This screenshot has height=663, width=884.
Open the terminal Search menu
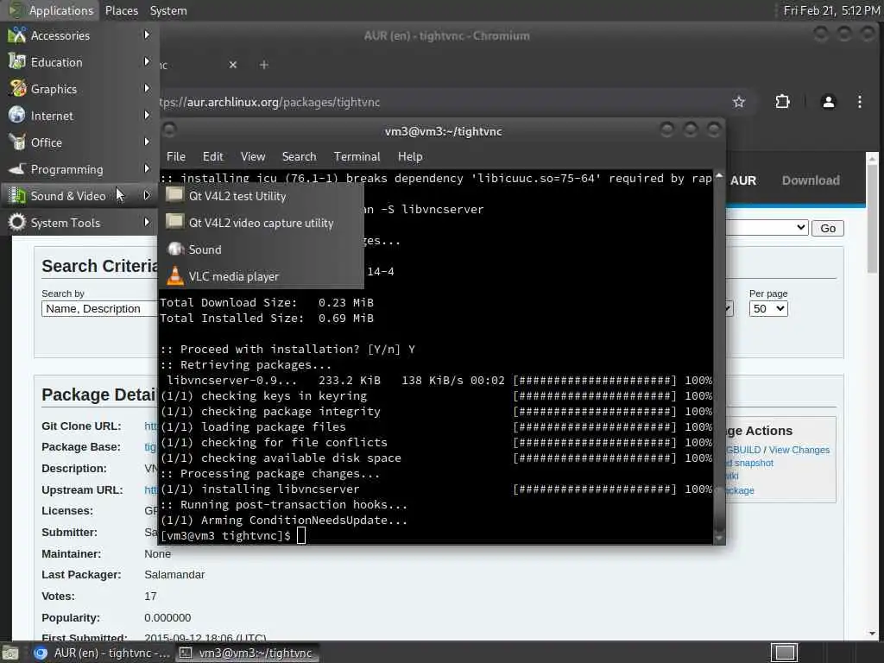click(x=299, y=157)
